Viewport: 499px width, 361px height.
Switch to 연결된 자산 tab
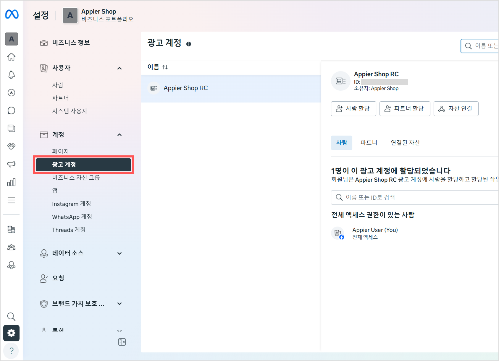point(406,143)
